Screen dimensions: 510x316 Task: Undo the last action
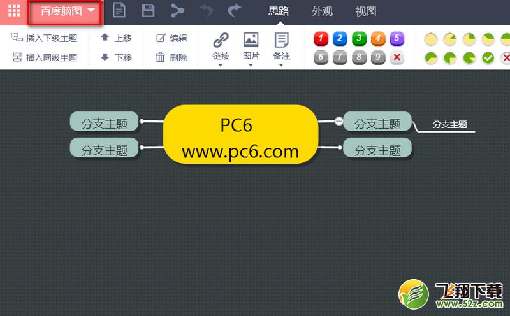tap(207, 11)
